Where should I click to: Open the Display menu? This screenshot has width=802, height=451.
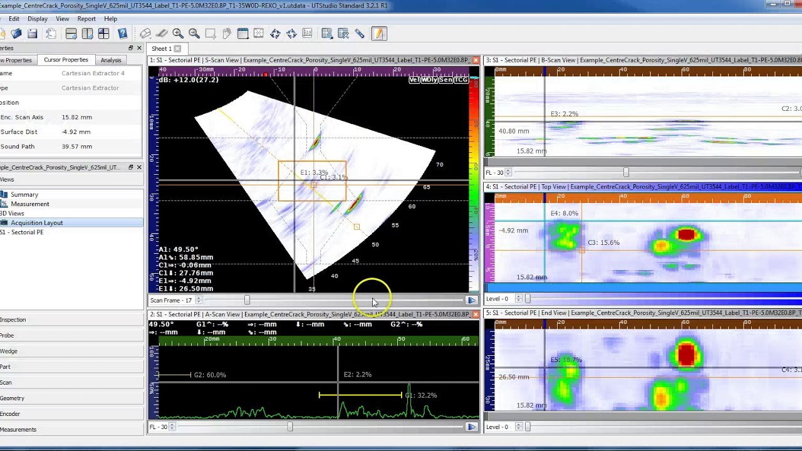pyautogui.click(x=38, y=19)
